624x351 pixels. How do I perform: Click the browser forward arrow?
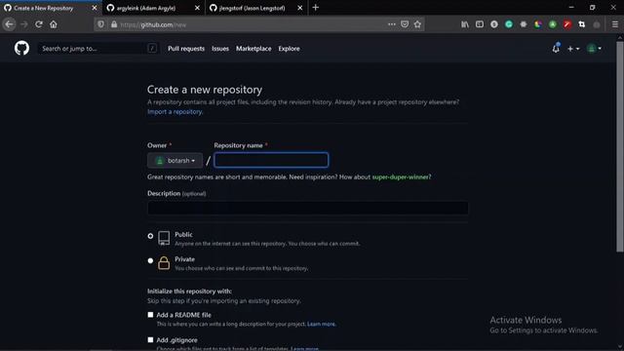[x=23, y=24]
